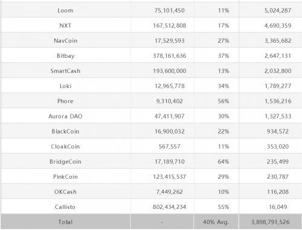Select SmartCash value 2,032,800
This screenshot has width=302, height=230.
coord(278,71)
